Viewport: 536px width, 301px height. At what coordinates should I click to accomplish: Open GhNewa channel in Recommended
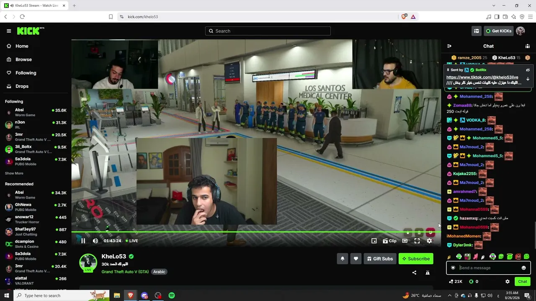[36, 207]
